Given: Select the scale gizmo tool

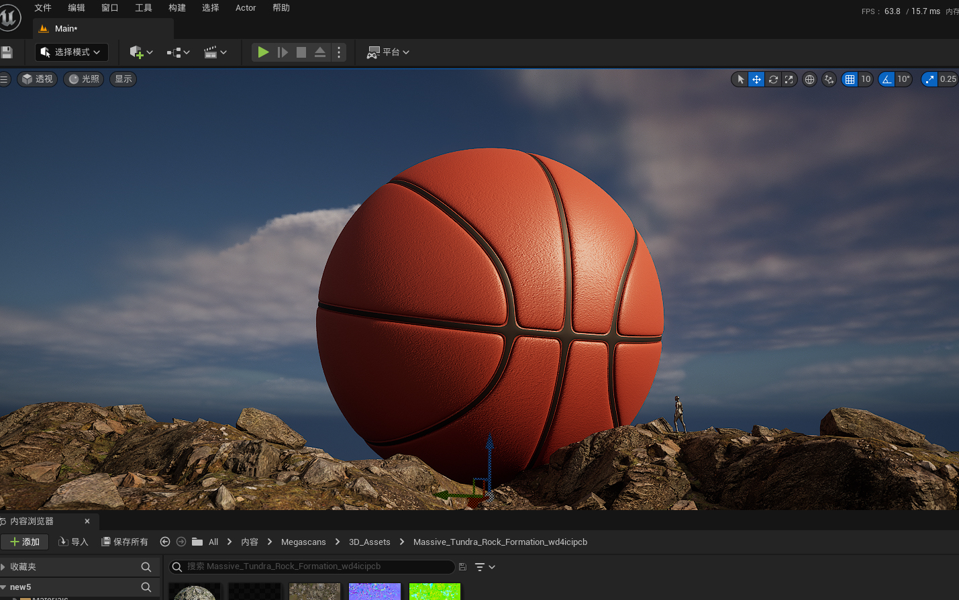Looking at the screenshot, I should pyautogui.click(x=789, y=79).
